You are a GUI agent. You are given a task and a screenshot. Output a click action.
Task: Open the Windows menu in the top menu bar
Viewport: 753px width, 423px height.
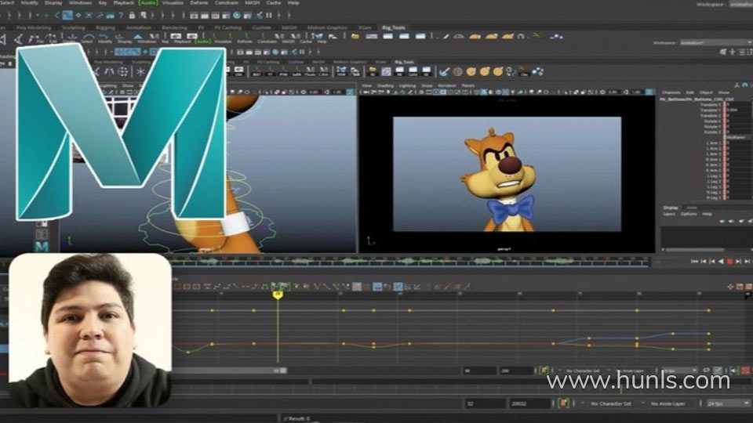click(80, 3)
